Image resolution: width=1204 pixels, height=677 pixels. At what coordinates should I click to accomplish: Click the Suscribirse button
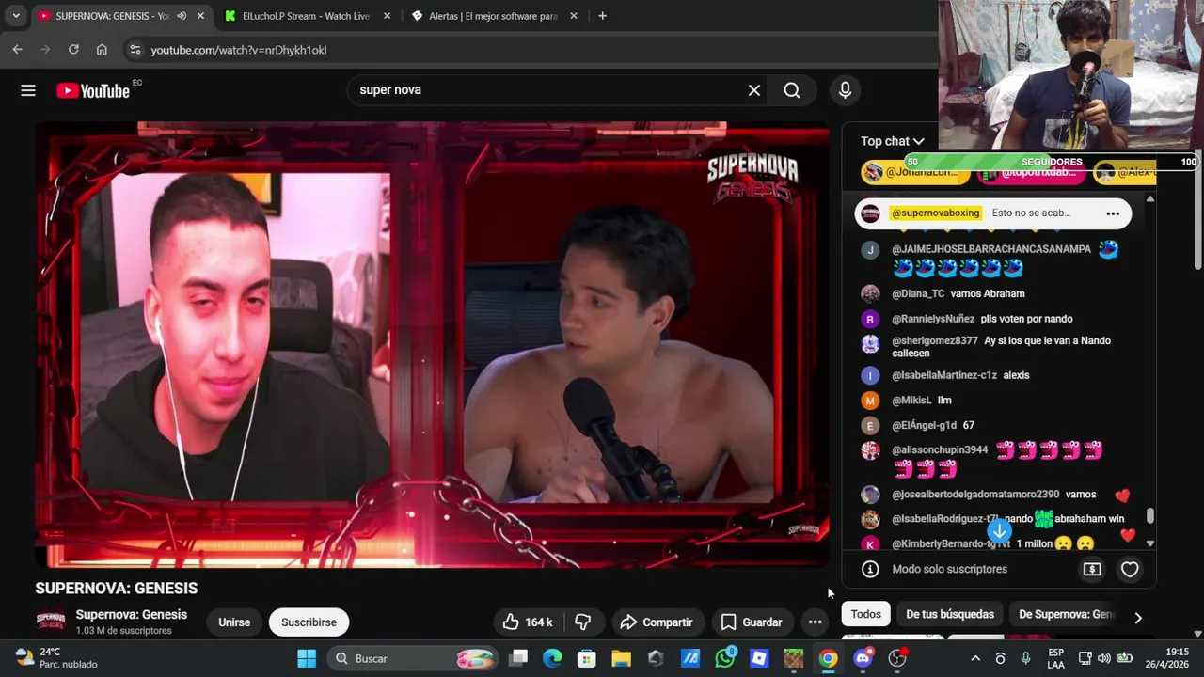coord(309,622)
